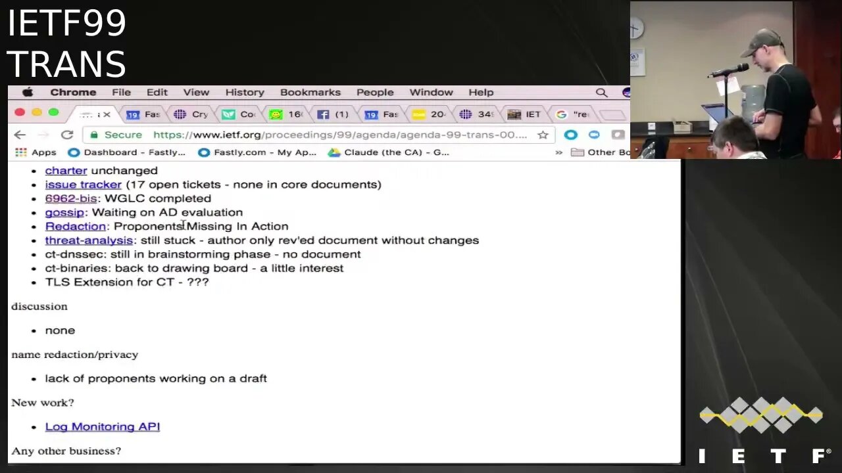Switch to the IET tab
The image size is (842, 473).
coord(524,114)
